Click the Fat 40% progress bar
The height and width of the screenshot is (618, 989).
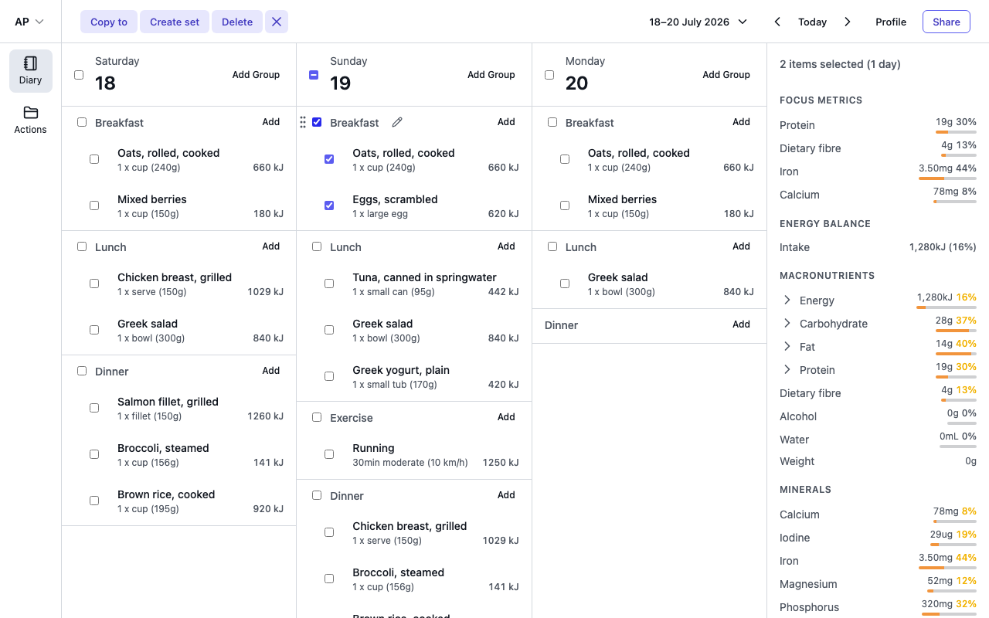coord(956,354)
